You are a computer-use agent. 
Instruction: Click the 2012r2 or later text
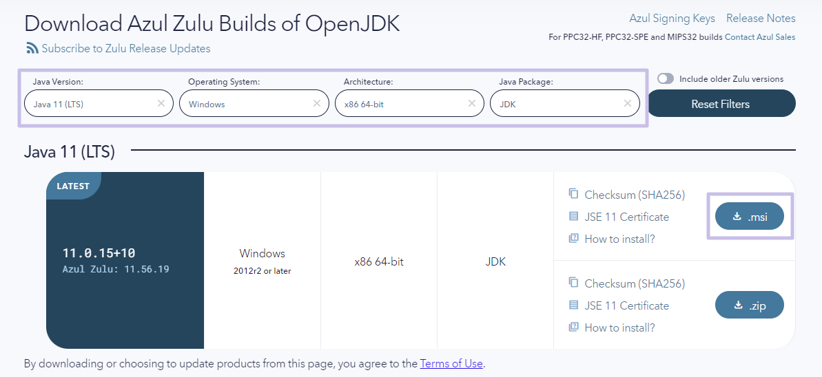coord(262,270)
